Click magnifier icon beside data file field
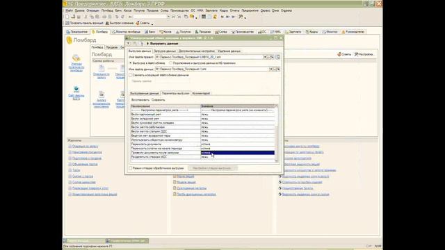445x250 pixels. (x=278, y=69)
